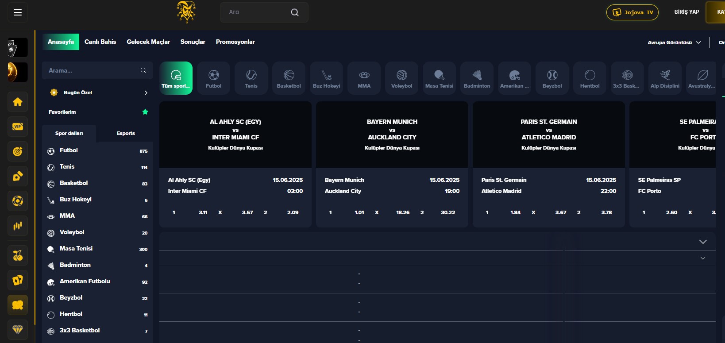Open Gelecek Maçlar tab
Screen dimensions: 725x343
click(x=148, y=42)
